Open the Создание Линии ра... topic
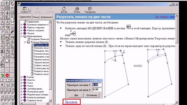 40,39
